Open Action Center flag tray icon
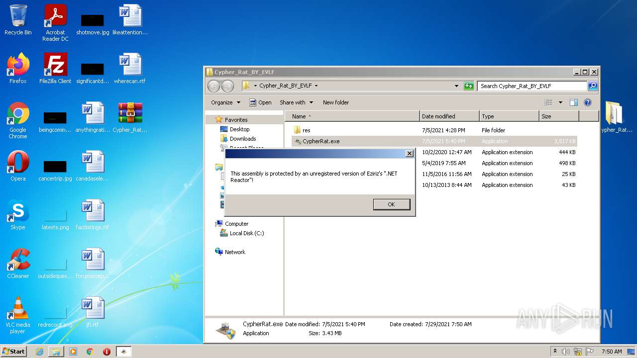Image resolution: width=637 pixels, height=358 pixels. (x=591, y=352)
